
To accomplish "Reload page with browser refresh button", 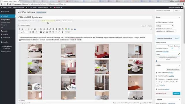I will click(x=7, y=4).
